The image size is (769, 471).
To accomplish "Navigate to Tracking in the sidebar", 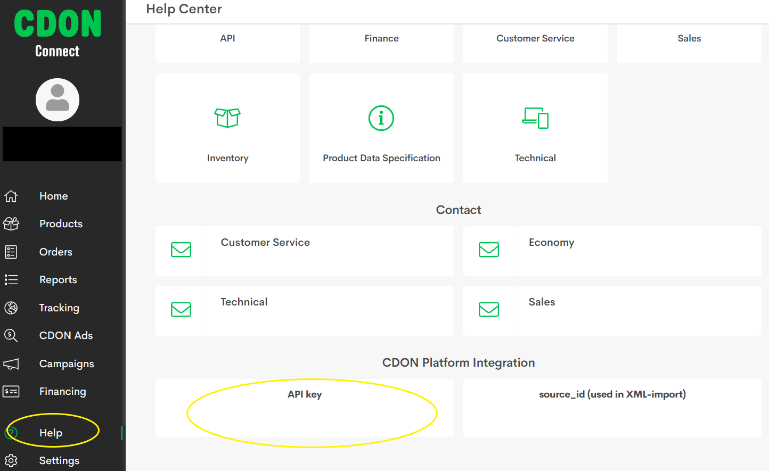I will 59,308.
